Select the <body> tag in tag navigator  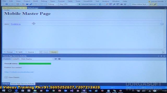[x=54, y=52]
